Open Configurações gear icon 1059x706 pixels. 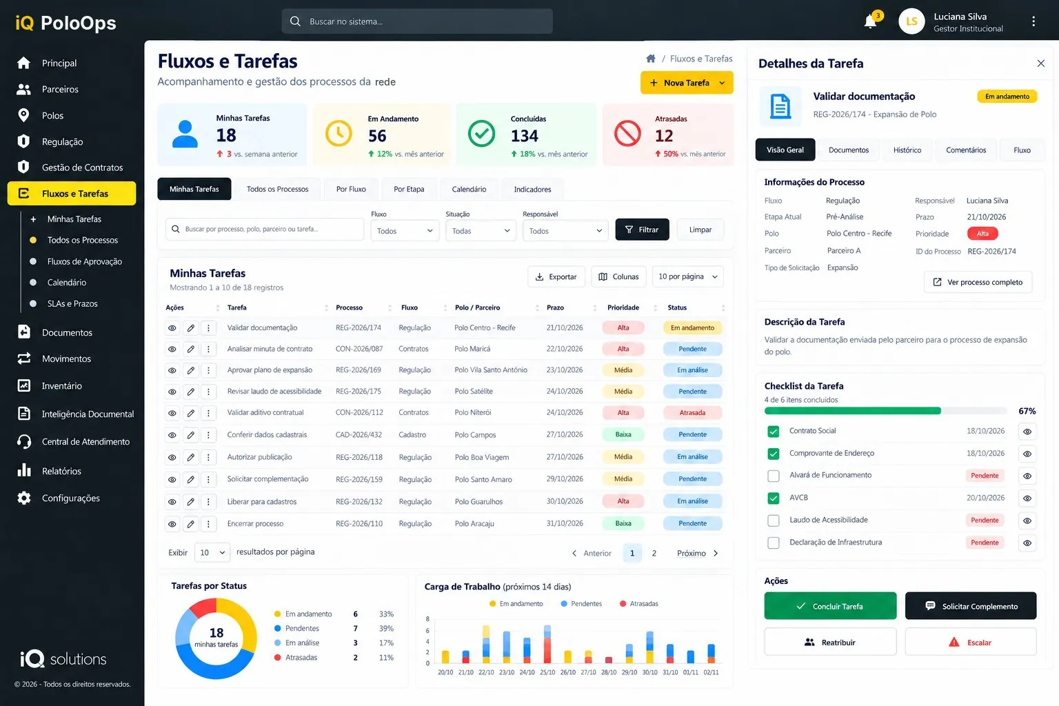coord(24,498)
